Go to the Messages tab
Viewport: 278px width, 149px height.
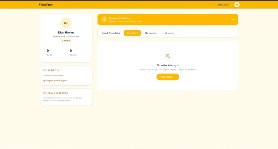coord(169,33)
